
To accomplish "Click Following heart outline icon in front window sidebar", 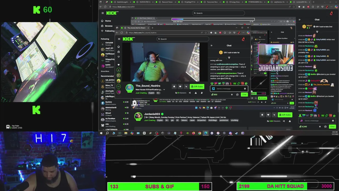I will tap(119, 57).
